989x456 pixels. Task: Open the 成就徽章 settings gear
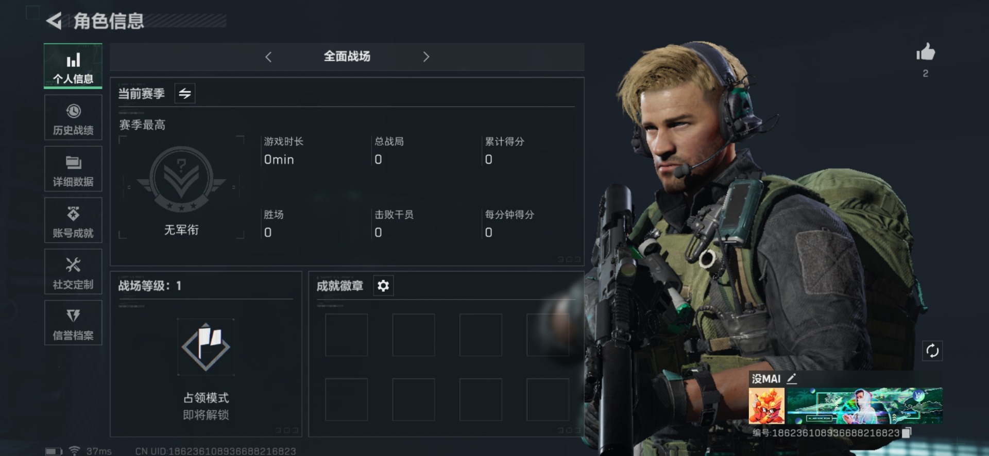pos(383,286)
